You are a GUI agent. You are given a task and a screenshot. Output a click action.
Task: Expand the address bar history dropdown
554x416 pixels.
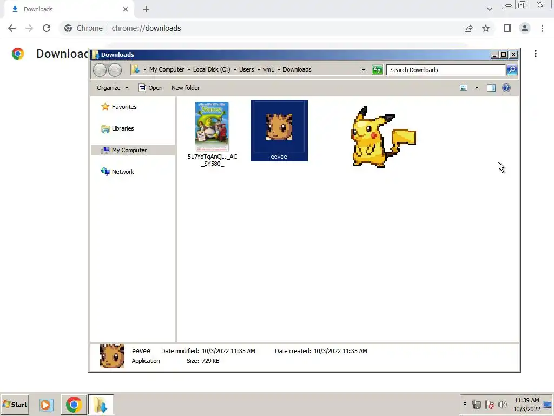[x=364, y=70]
